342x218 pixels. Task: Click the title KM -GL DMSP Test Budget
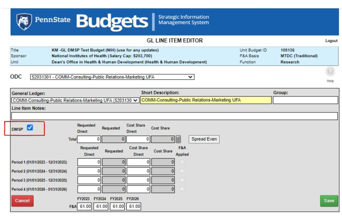[x=105, y=50]
